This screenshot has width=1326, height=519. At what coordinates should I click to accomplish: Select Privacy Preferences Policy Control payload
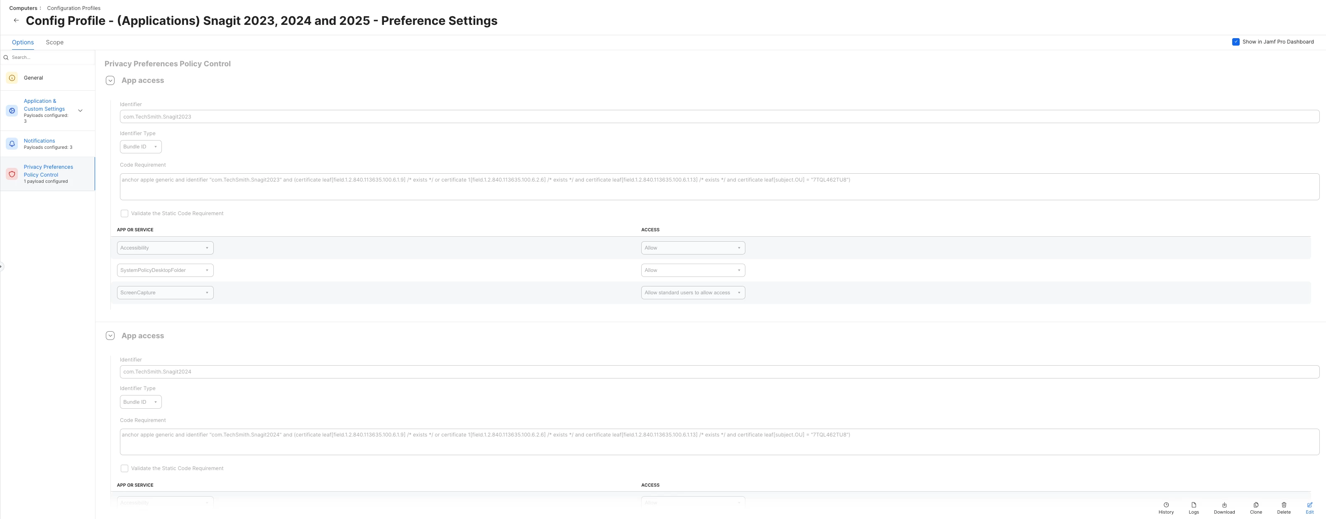point(47,174)
